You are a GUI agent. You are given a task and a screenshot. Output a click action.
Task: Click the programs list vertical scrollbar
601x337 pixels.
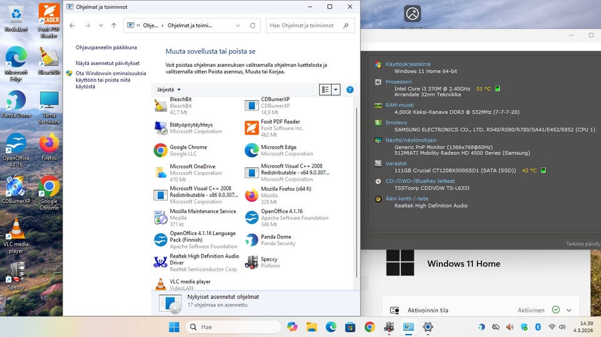356,191
